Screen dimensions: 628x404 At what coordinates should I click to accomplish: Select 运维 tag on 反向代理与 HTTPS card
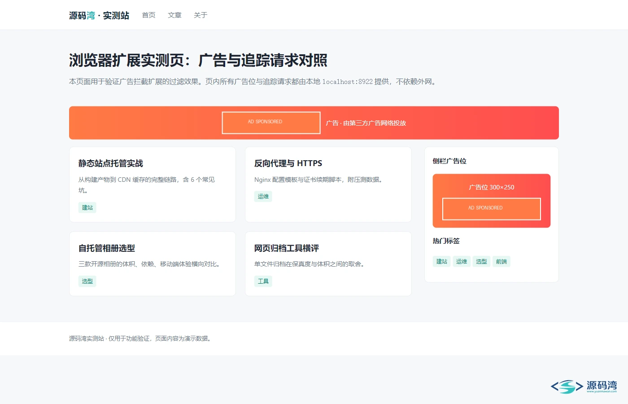pyautogui.click(x=263, y=197)
